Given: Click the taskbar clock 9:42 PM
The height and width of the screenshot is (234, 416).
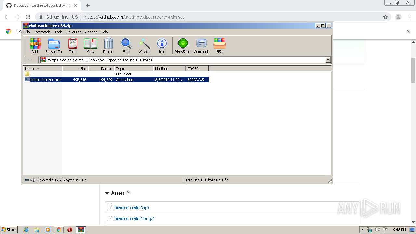Looking at the screenshot, I should pos(399,230).
